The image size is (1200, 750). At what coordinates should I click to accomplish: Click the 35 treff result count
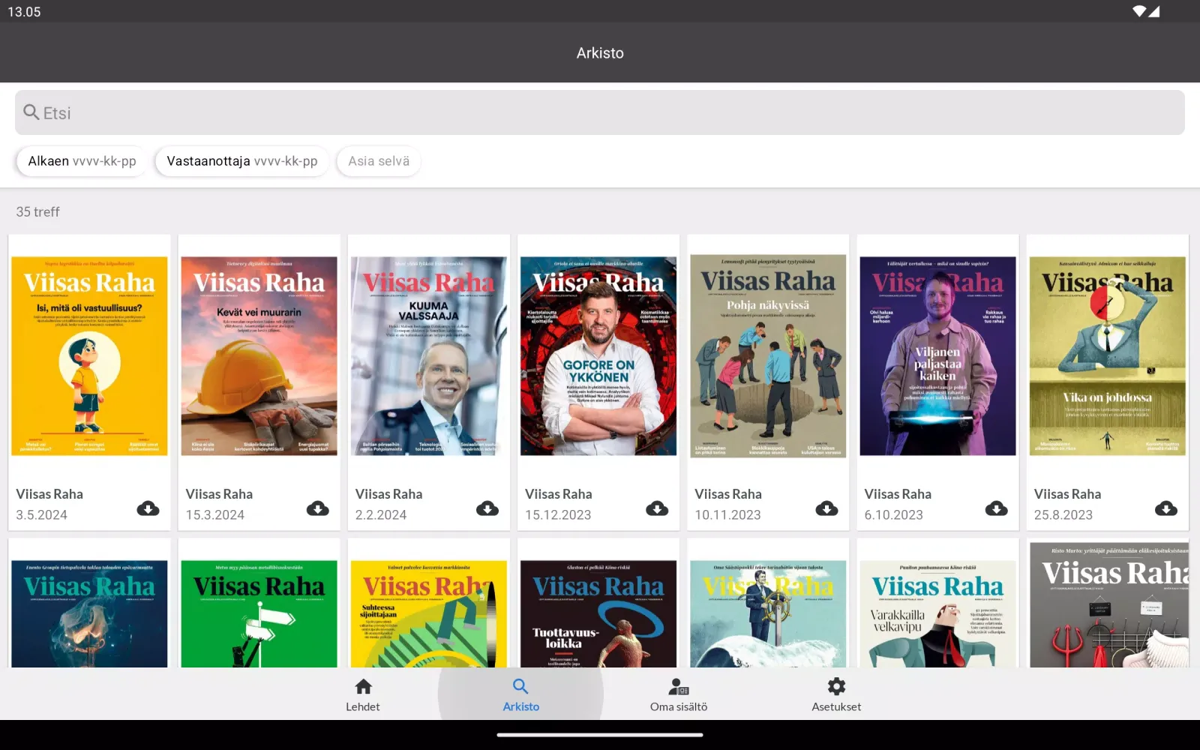click(x=37, y=212)
